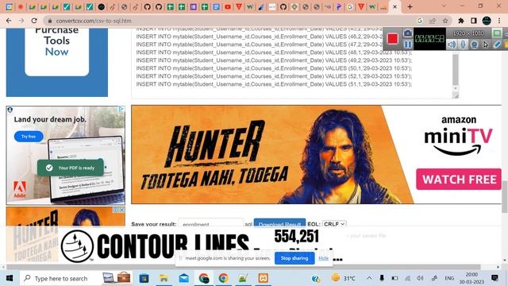Toggle the cursor capture icon in recorder
This screenshot has height=286, width=508.
click(x=486, y=44)
